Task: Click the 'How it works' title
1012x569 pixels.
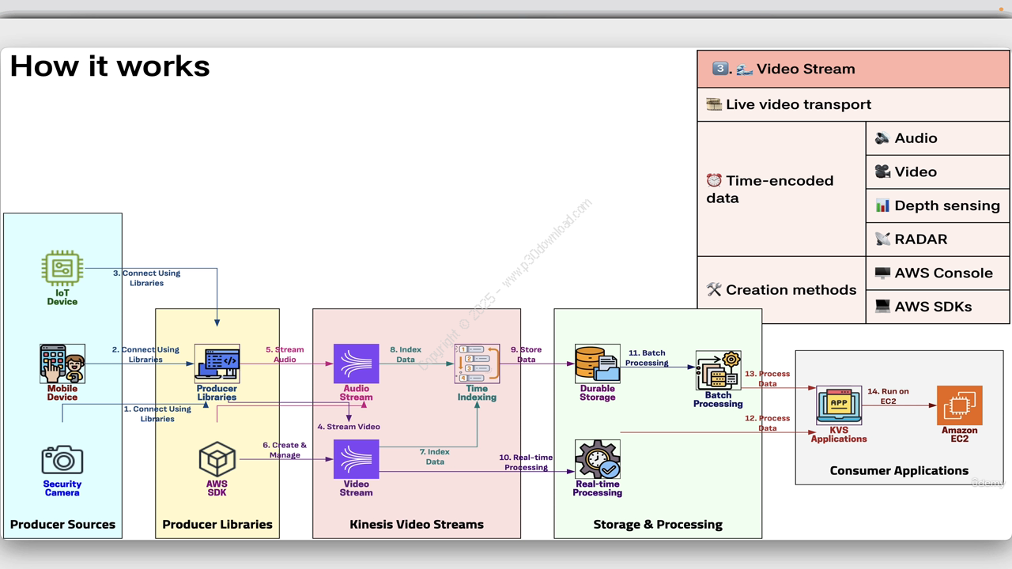Action: [x=110, y=66]
